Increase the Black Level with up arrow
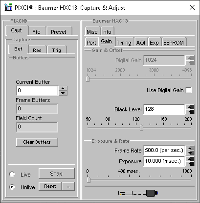Viewport: 200px width, 203px height. 190,107
